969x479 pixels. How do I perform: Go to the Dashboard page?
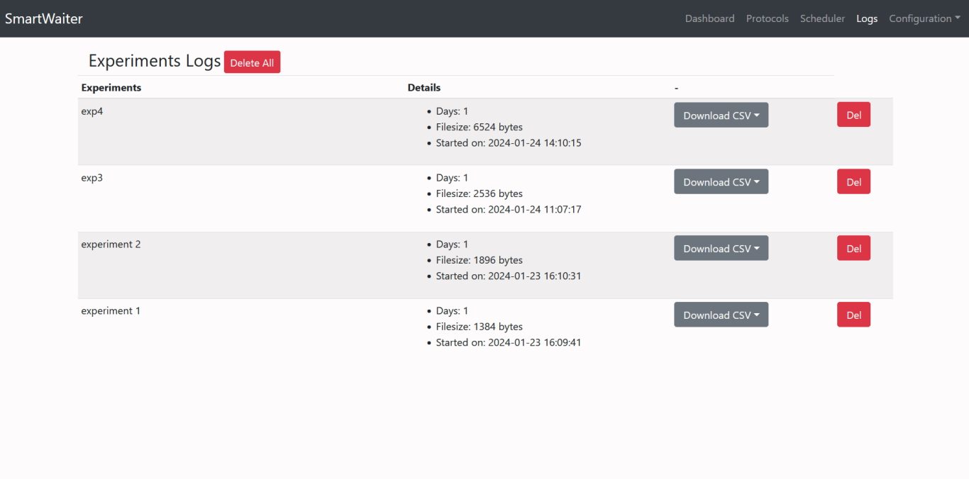709,18
